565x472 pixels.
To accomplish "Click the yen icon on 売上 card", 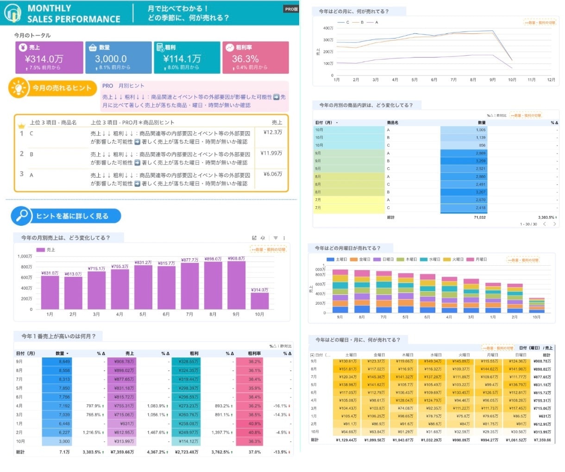I will tap(23, 47).
